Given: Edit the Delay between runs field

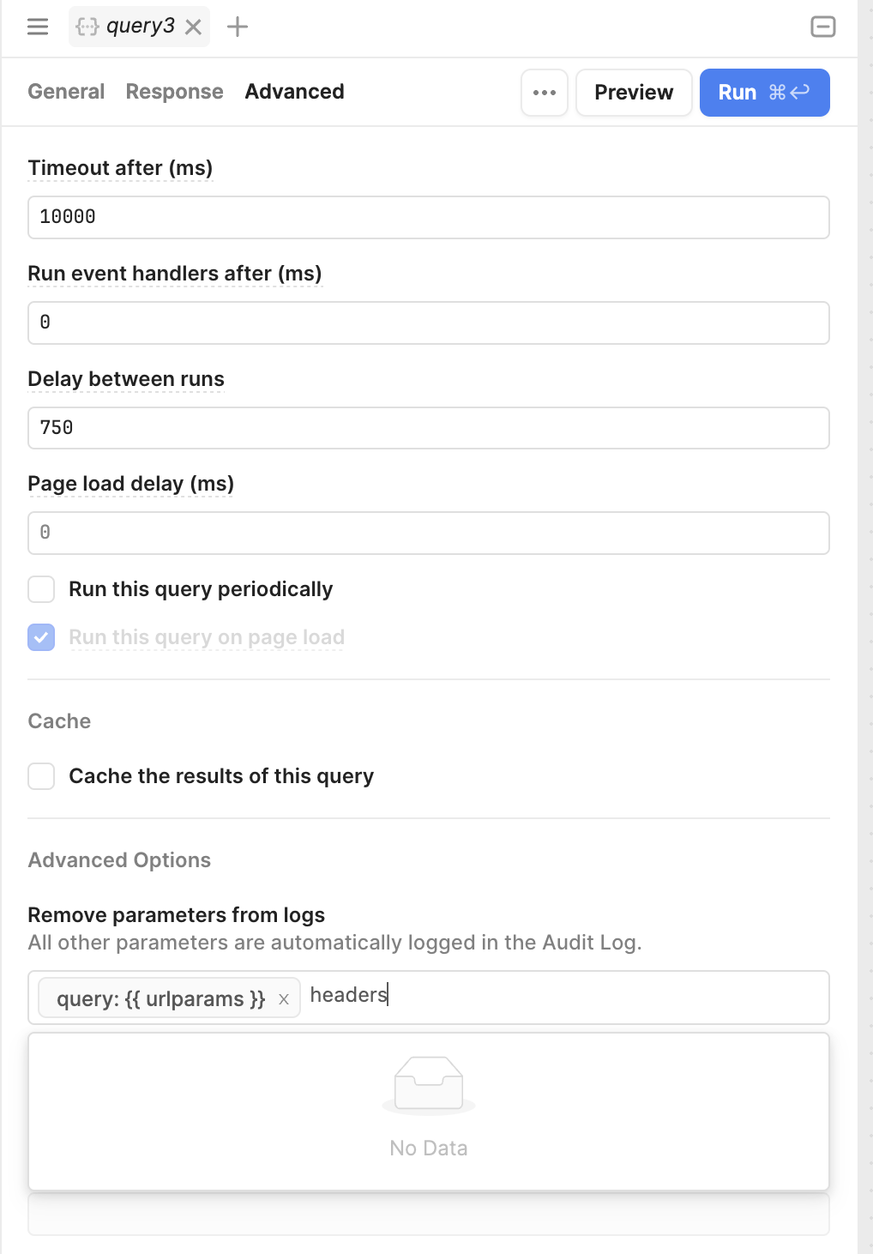Looking at the screenshot, I should [x=429, y=428].
